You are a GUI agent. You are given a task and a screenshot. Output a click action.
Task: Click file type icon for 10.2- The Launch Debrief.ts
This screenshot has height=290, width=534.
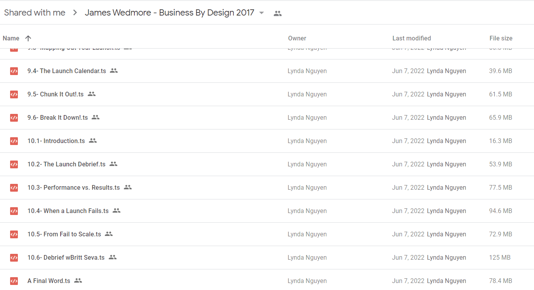click(x=14, y=164)
